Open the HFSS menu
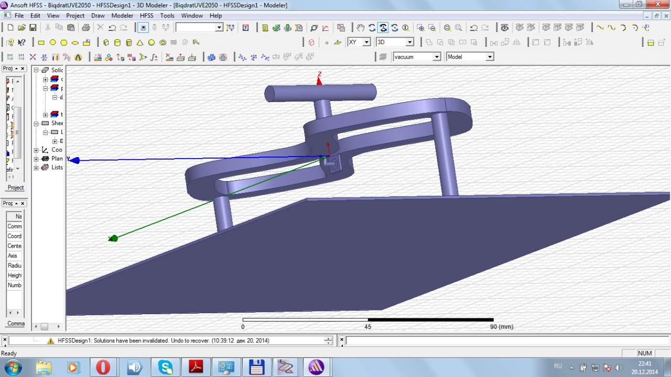 coord(146,16)
